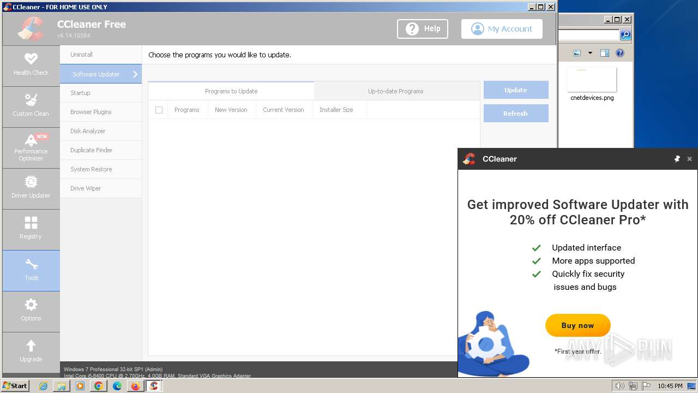The height and width of the screenshot is (393, 698).
Task: Launch Microsoft Edge from the taskbar
Action: tap(117, 386)
